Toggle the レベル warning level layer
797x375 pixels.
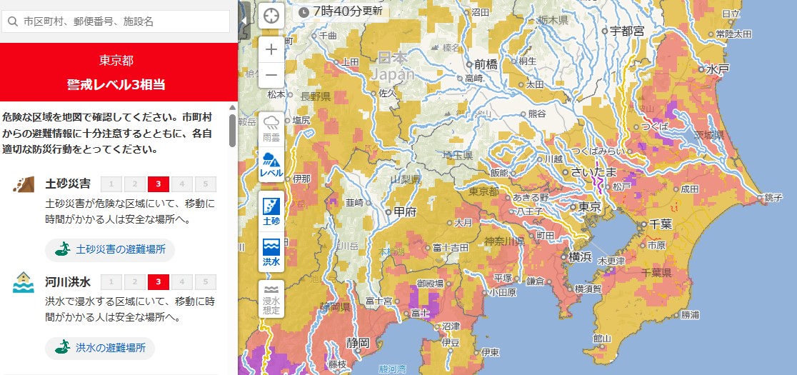coord(271,165)
